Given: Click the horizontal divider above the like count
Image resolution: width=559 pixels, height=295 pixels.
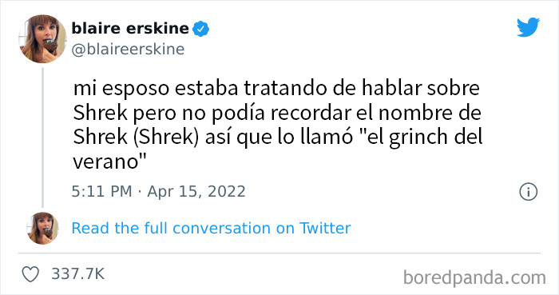Looking at the screenshot, I should coord(279,253).
